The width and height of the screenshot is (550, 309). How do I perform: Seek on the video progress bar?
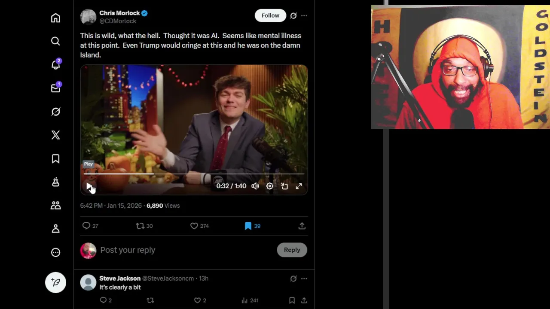[193, 174]
